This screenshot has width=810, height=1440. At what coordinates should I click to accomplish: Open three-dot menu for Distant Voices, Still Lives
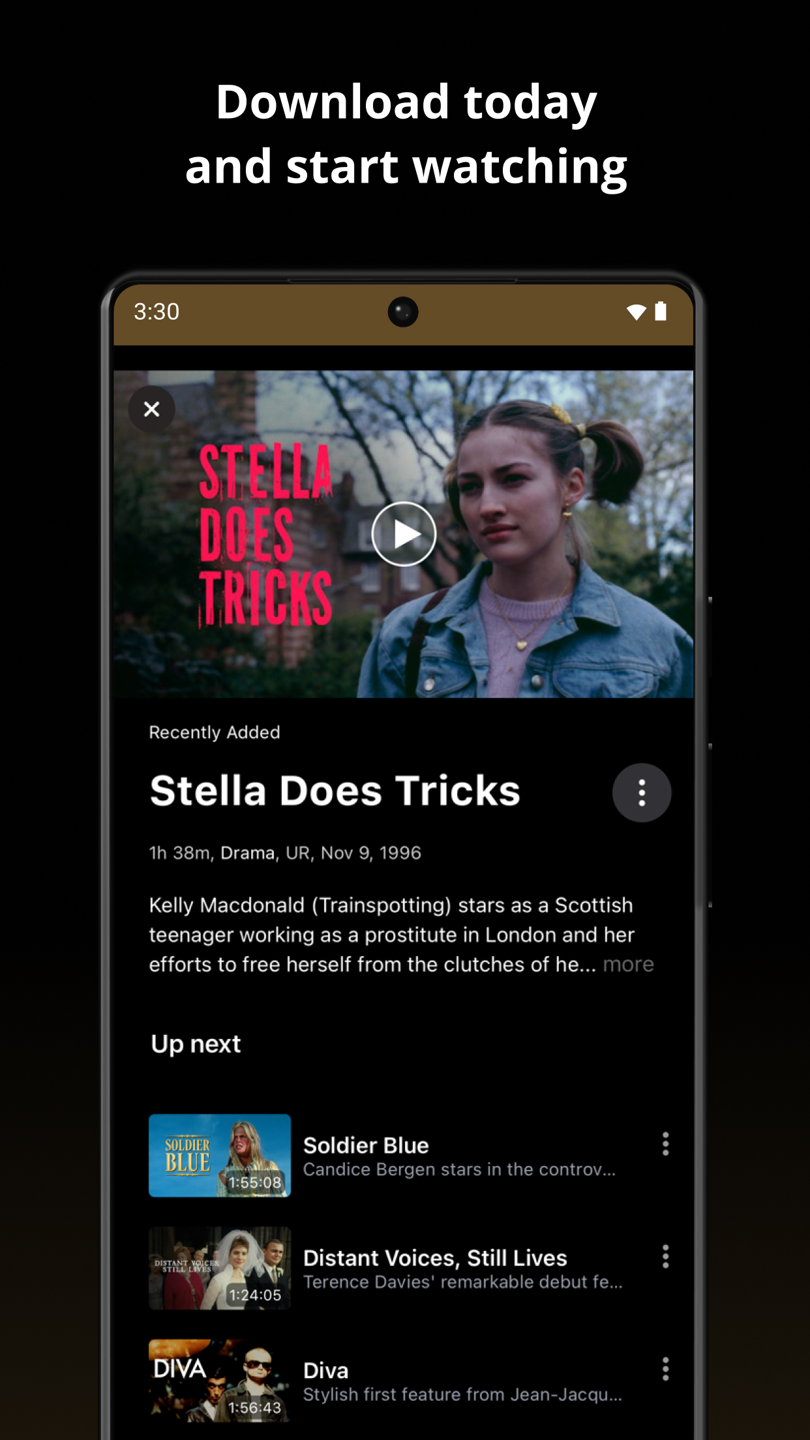pos(665,1256)
